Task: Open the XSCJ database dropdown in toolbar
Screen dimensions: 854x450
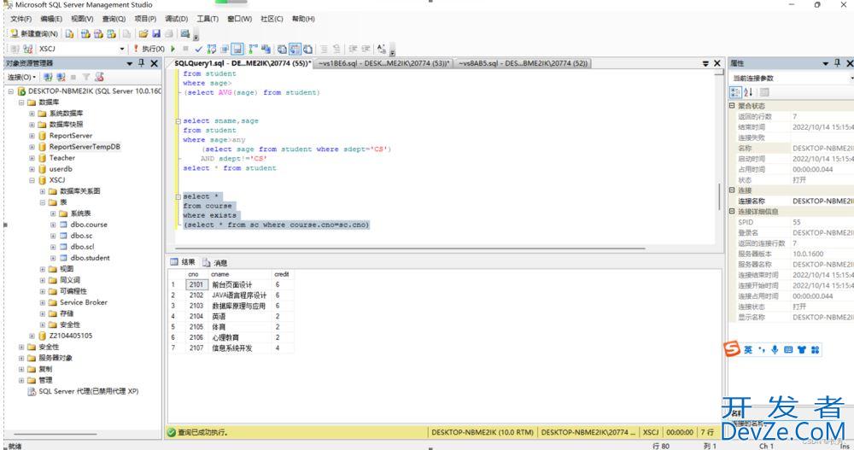Action: tap(122, 49)
